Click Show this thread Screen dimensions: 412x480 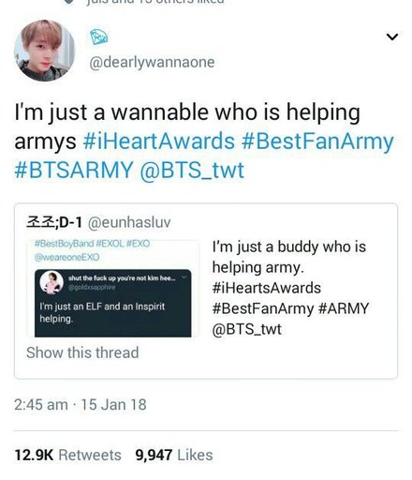(x=82, y=352)
